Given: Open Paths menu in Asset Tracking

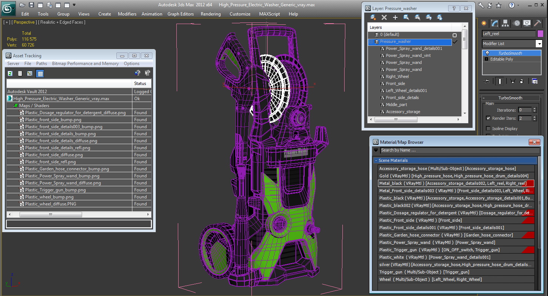Looking at the screenshot, I should pyautogui.click(x=41, y=64).
